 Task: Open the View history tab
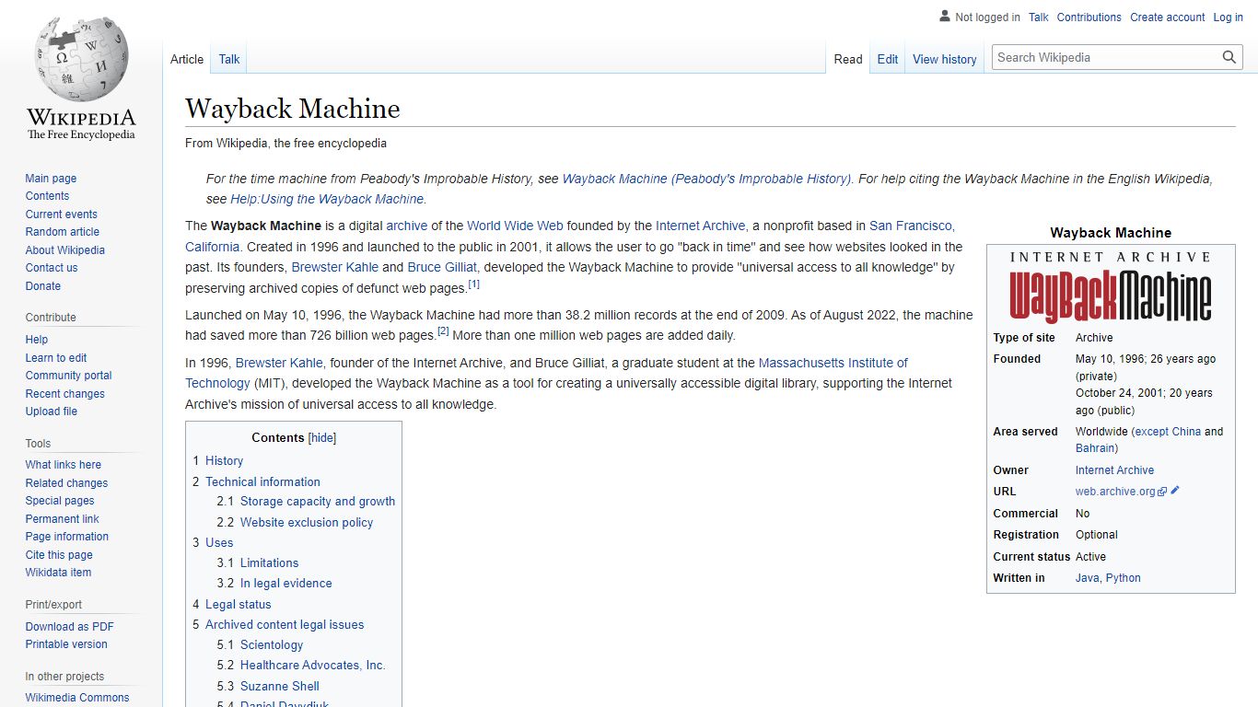click(x=945, y=59)
